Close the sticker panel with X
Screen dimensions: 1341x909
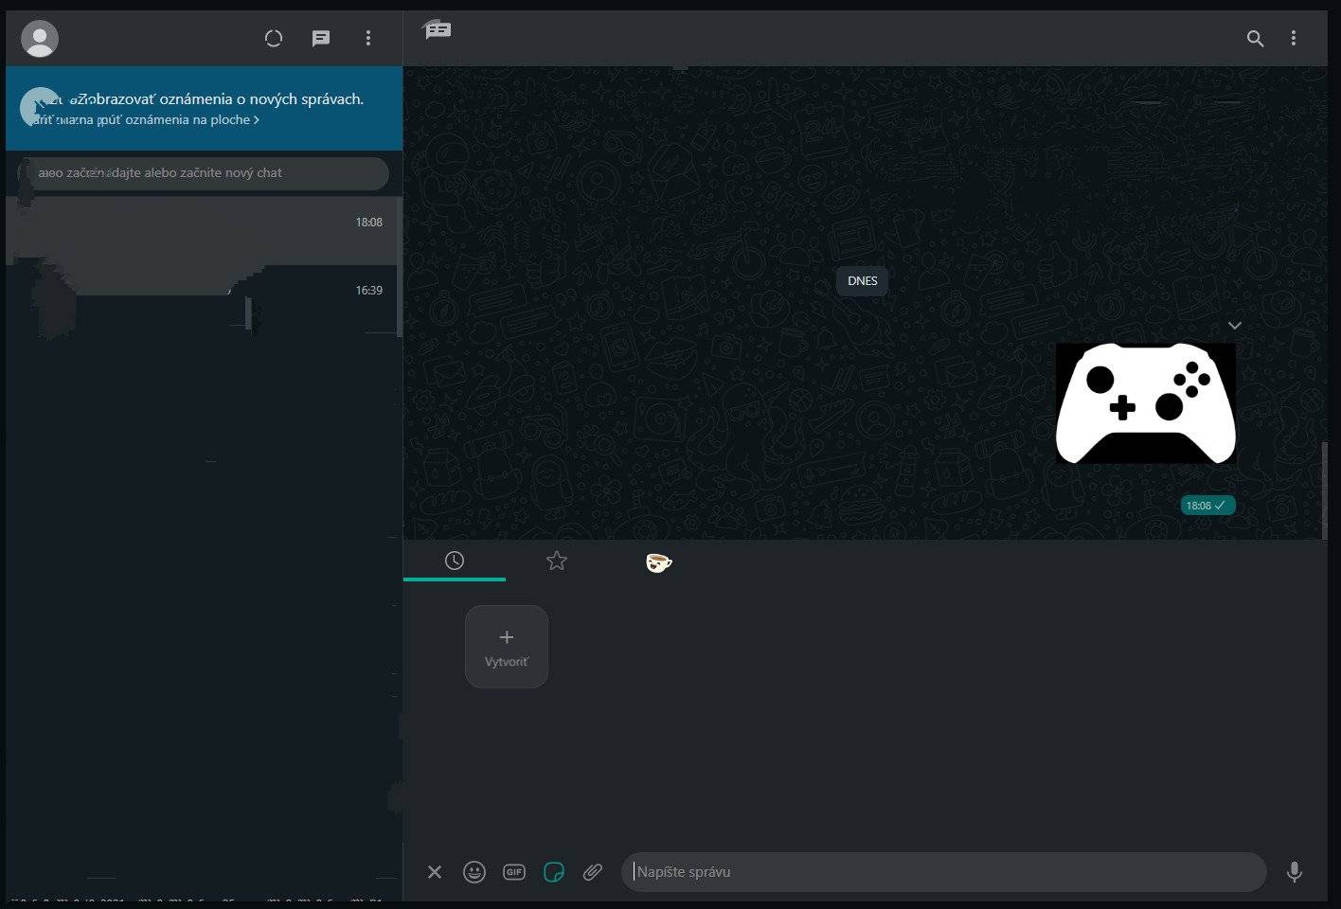435,872
